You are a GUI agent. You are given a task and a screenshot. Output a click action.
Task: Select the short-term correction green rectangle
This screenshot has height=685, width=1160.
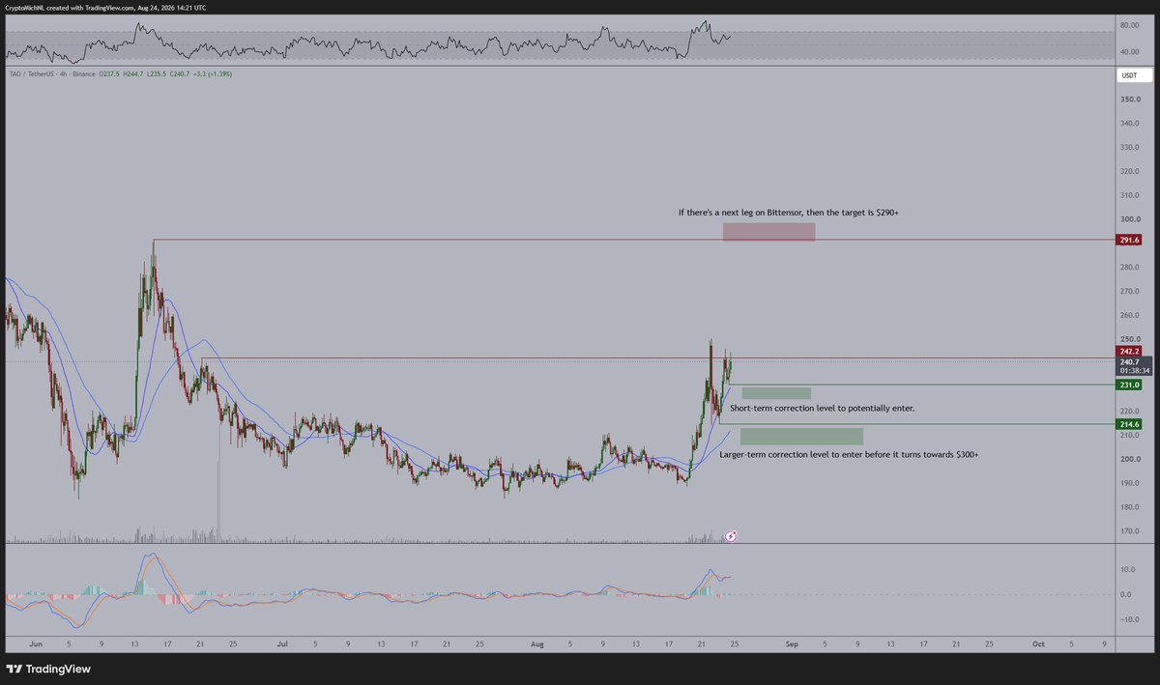[776, 393]
